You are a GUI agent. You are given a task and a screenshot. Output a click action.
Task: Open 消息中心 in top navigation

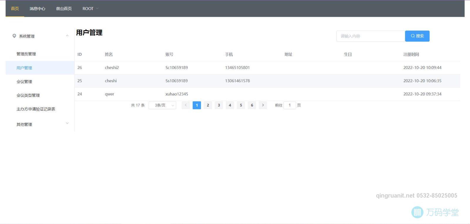[37, 9]
